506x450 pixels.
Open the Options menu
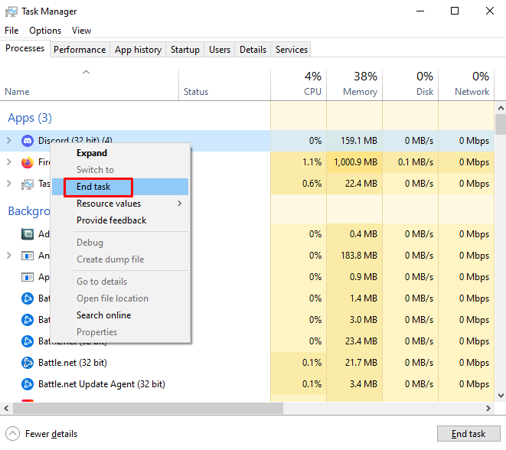(x=45, y=31)
